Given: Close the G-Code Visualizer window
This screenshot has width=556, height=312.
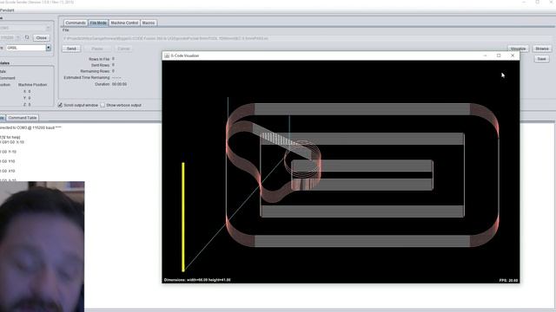Looking at the screenshot, I should click(x=513, y=55).
